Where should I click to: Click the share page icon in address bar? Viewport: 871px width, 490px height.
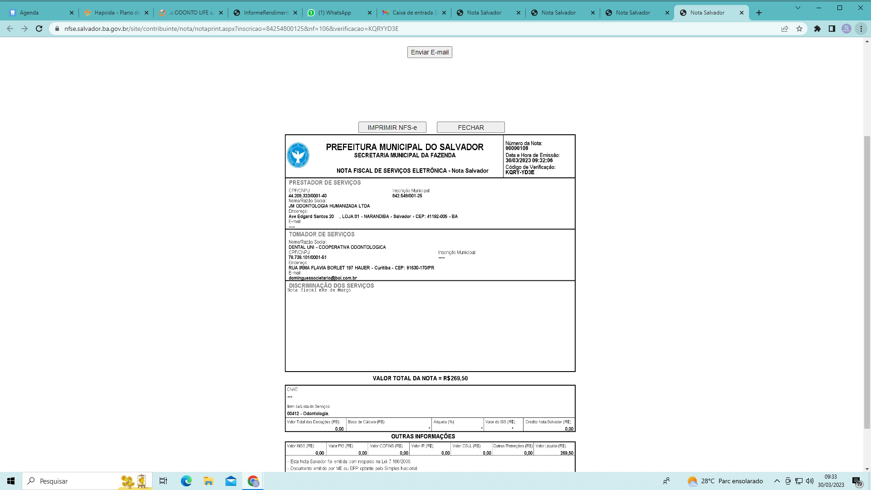tap(785, 29)
